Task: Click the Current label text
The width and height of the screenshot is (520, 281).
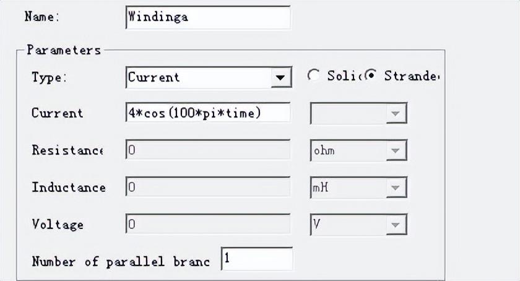Action: [57, 113]
